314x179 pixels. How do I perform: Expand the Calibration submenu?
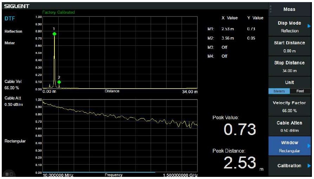point(289,166)
